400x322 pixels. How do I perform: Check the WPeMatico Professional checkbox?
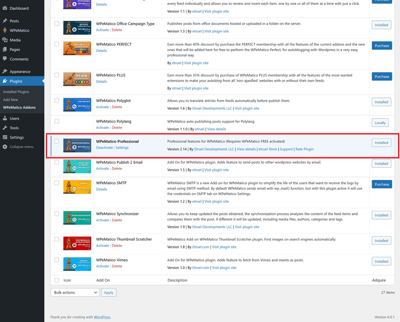point(57,141)
